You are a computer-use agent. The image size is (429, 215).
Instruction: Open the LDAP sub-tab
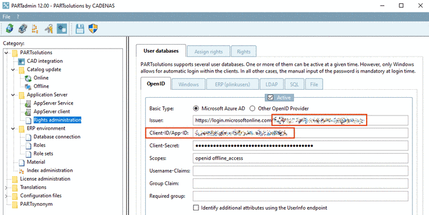pyautogui.click(x=271, y=85)
